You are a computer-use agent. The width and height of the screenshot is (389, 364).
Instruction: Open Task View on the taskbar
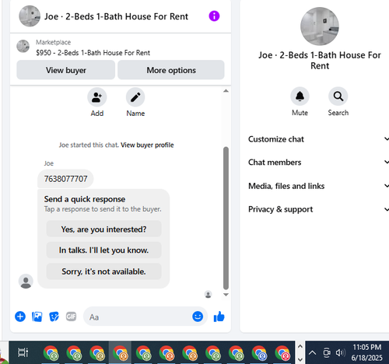point(23,352)
